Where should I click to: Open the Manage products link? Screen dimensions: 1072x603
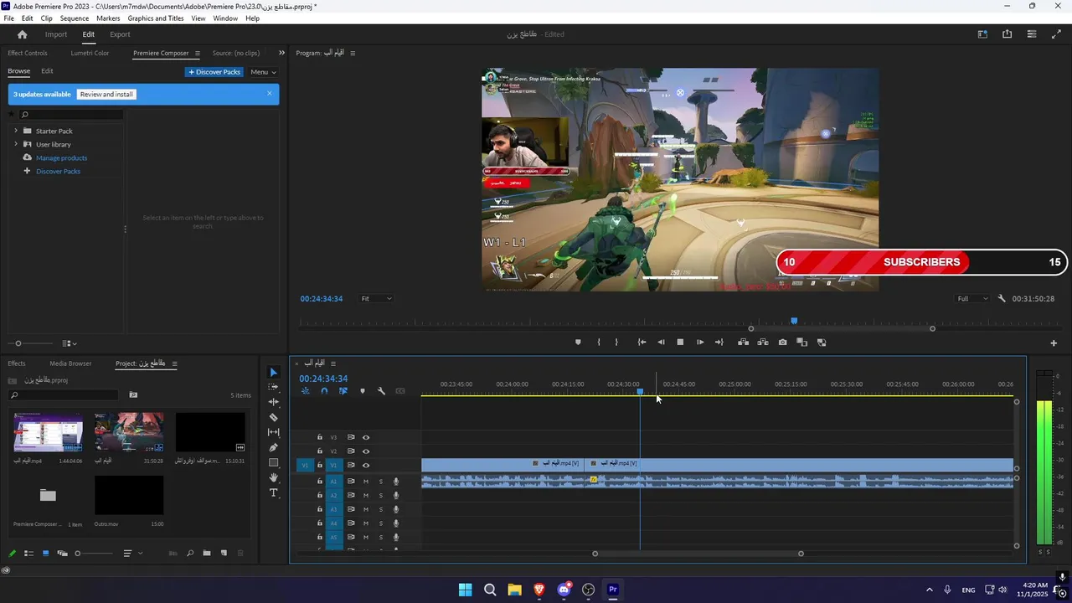61,157
